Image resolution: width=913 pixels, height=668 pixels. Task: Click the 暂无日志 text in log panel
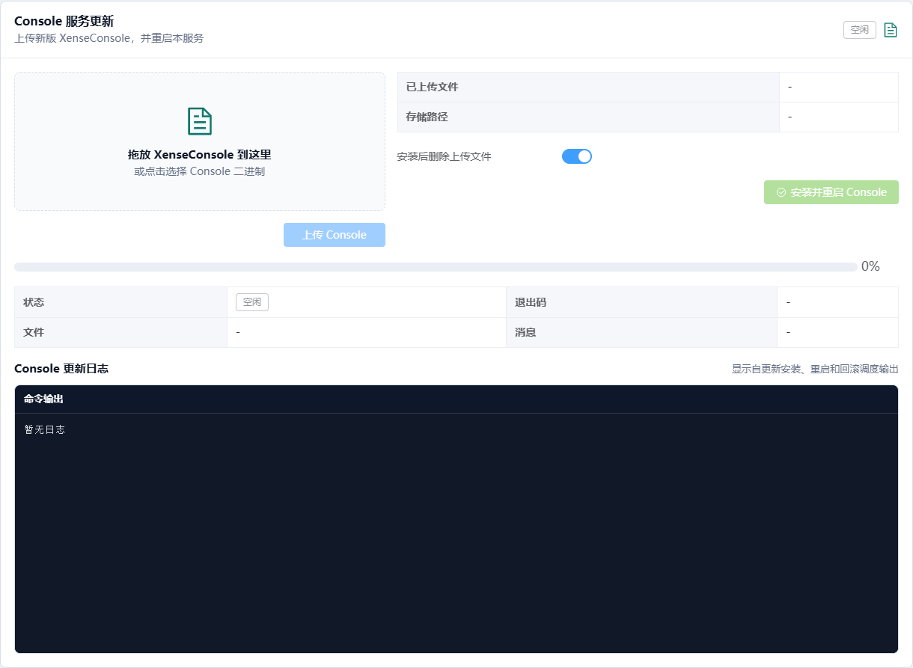[45, 430]
